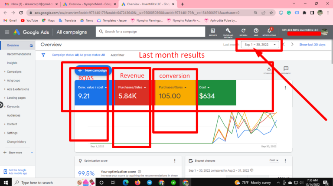Open the date range dropdown Sep 1 – 30, 2022
Viewport: 333px width, 186px height.
(x=260, y=45)
